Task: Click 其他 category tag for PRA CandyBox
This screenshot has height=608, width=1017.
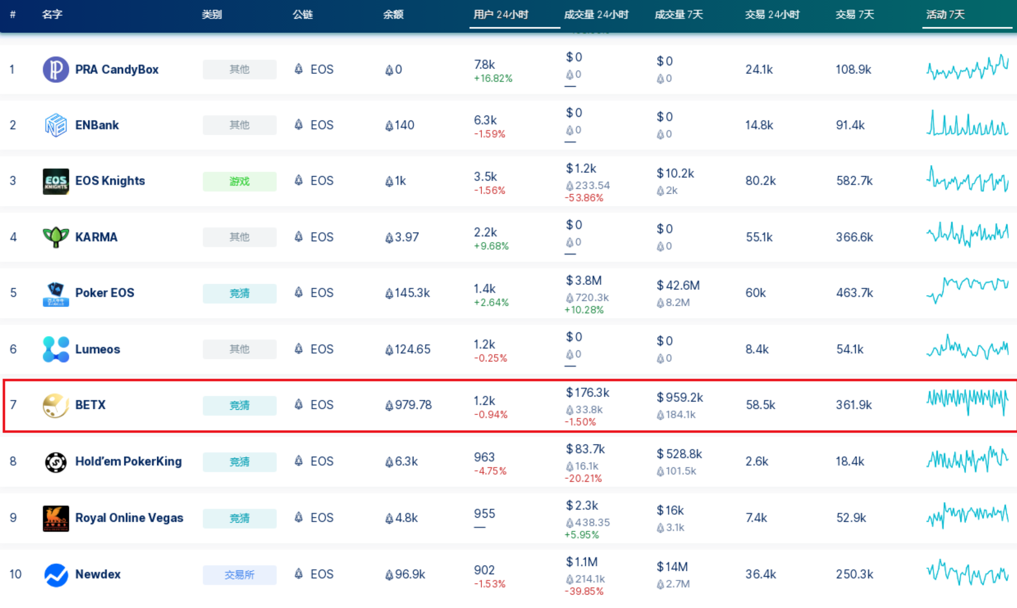Action: click(239, 69)
